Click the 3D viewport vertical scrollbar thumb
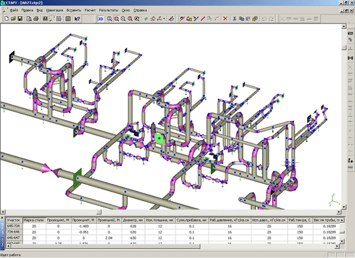This screenshot has height=258, width=355. [344, 47]
